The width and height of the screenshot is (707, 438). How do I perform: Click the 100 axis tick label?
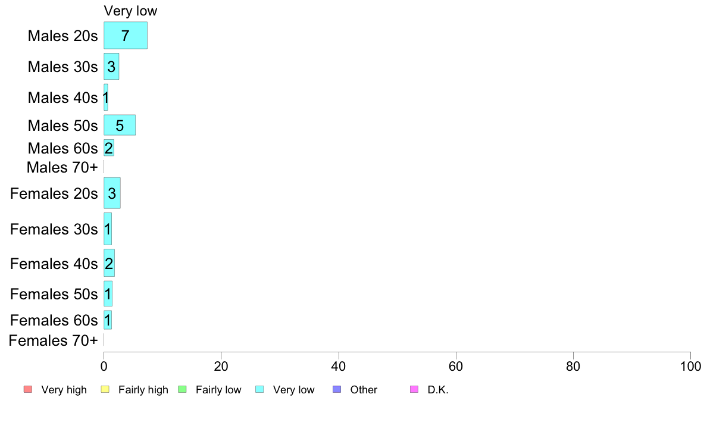click(690, 366)
